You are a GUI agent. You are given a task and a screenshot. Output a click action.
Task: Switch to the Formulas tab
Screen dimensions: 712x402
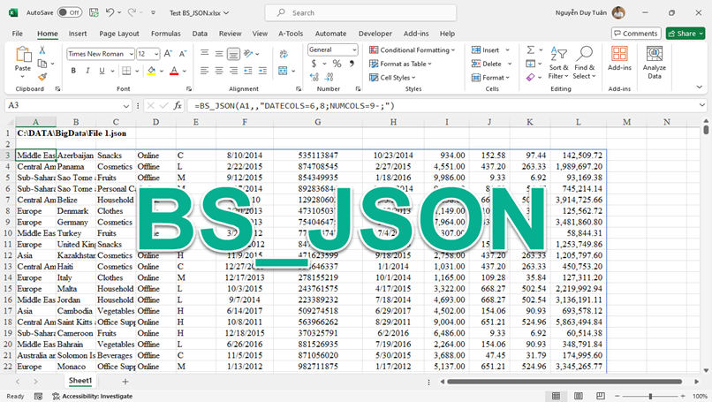tap(166, 34)
